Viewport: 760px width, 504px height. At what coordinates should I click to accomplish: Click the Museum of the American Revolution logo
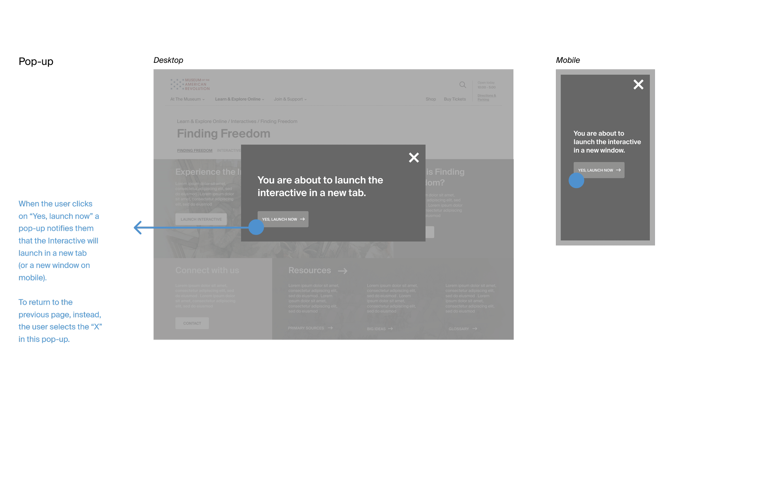190,84
